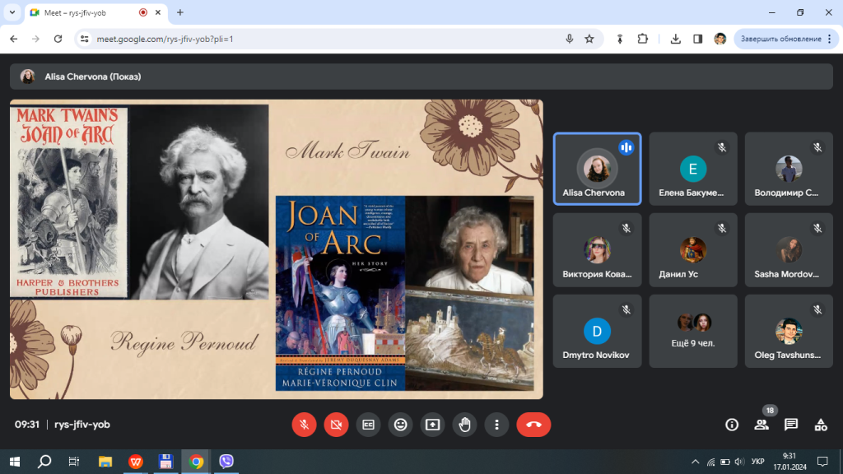Show the participants list with 18 badge
Screen dimensions: 843x474
761,425
